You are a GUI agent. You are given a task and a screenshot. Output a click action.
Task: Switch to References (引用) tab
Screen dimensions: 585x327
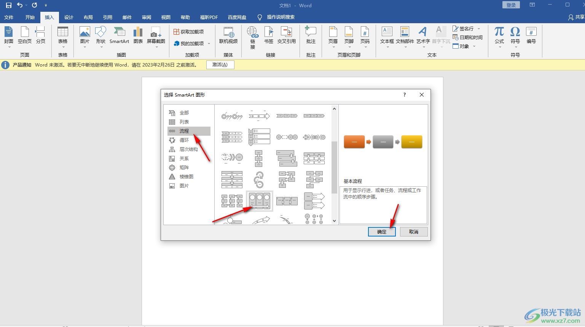(108, 17)
